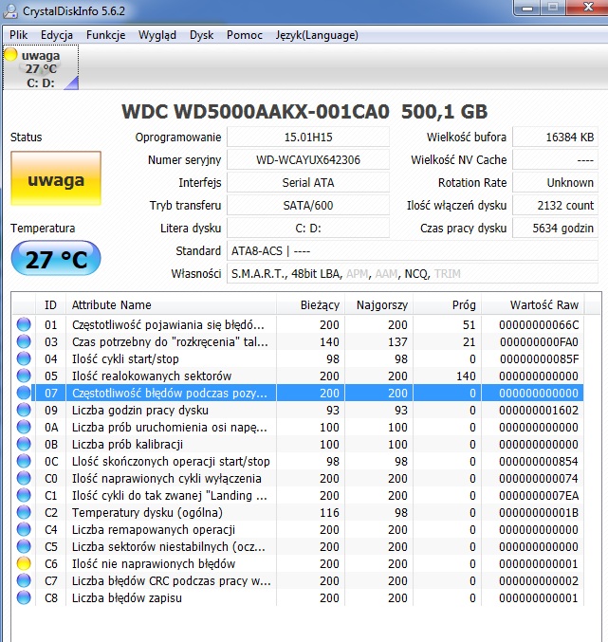Select the serial number field WD-WCAYUX642306

pyautogui.click(x=308, y=160)
